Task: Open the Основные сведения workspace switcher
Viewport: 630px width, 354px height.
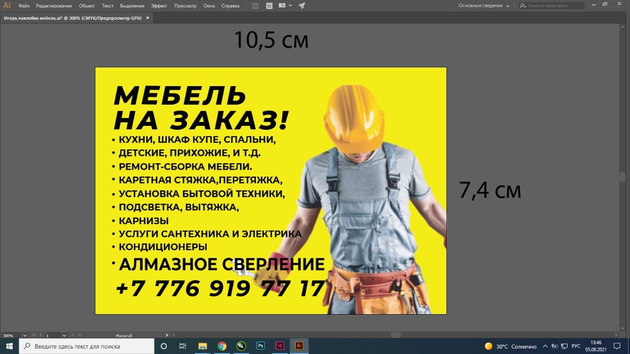Action: point(484,6)
